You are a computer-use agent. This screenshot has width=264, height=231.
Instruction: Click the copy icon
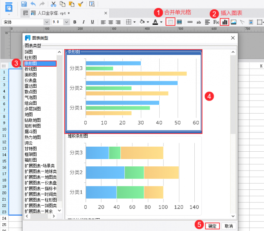(63, 4)
